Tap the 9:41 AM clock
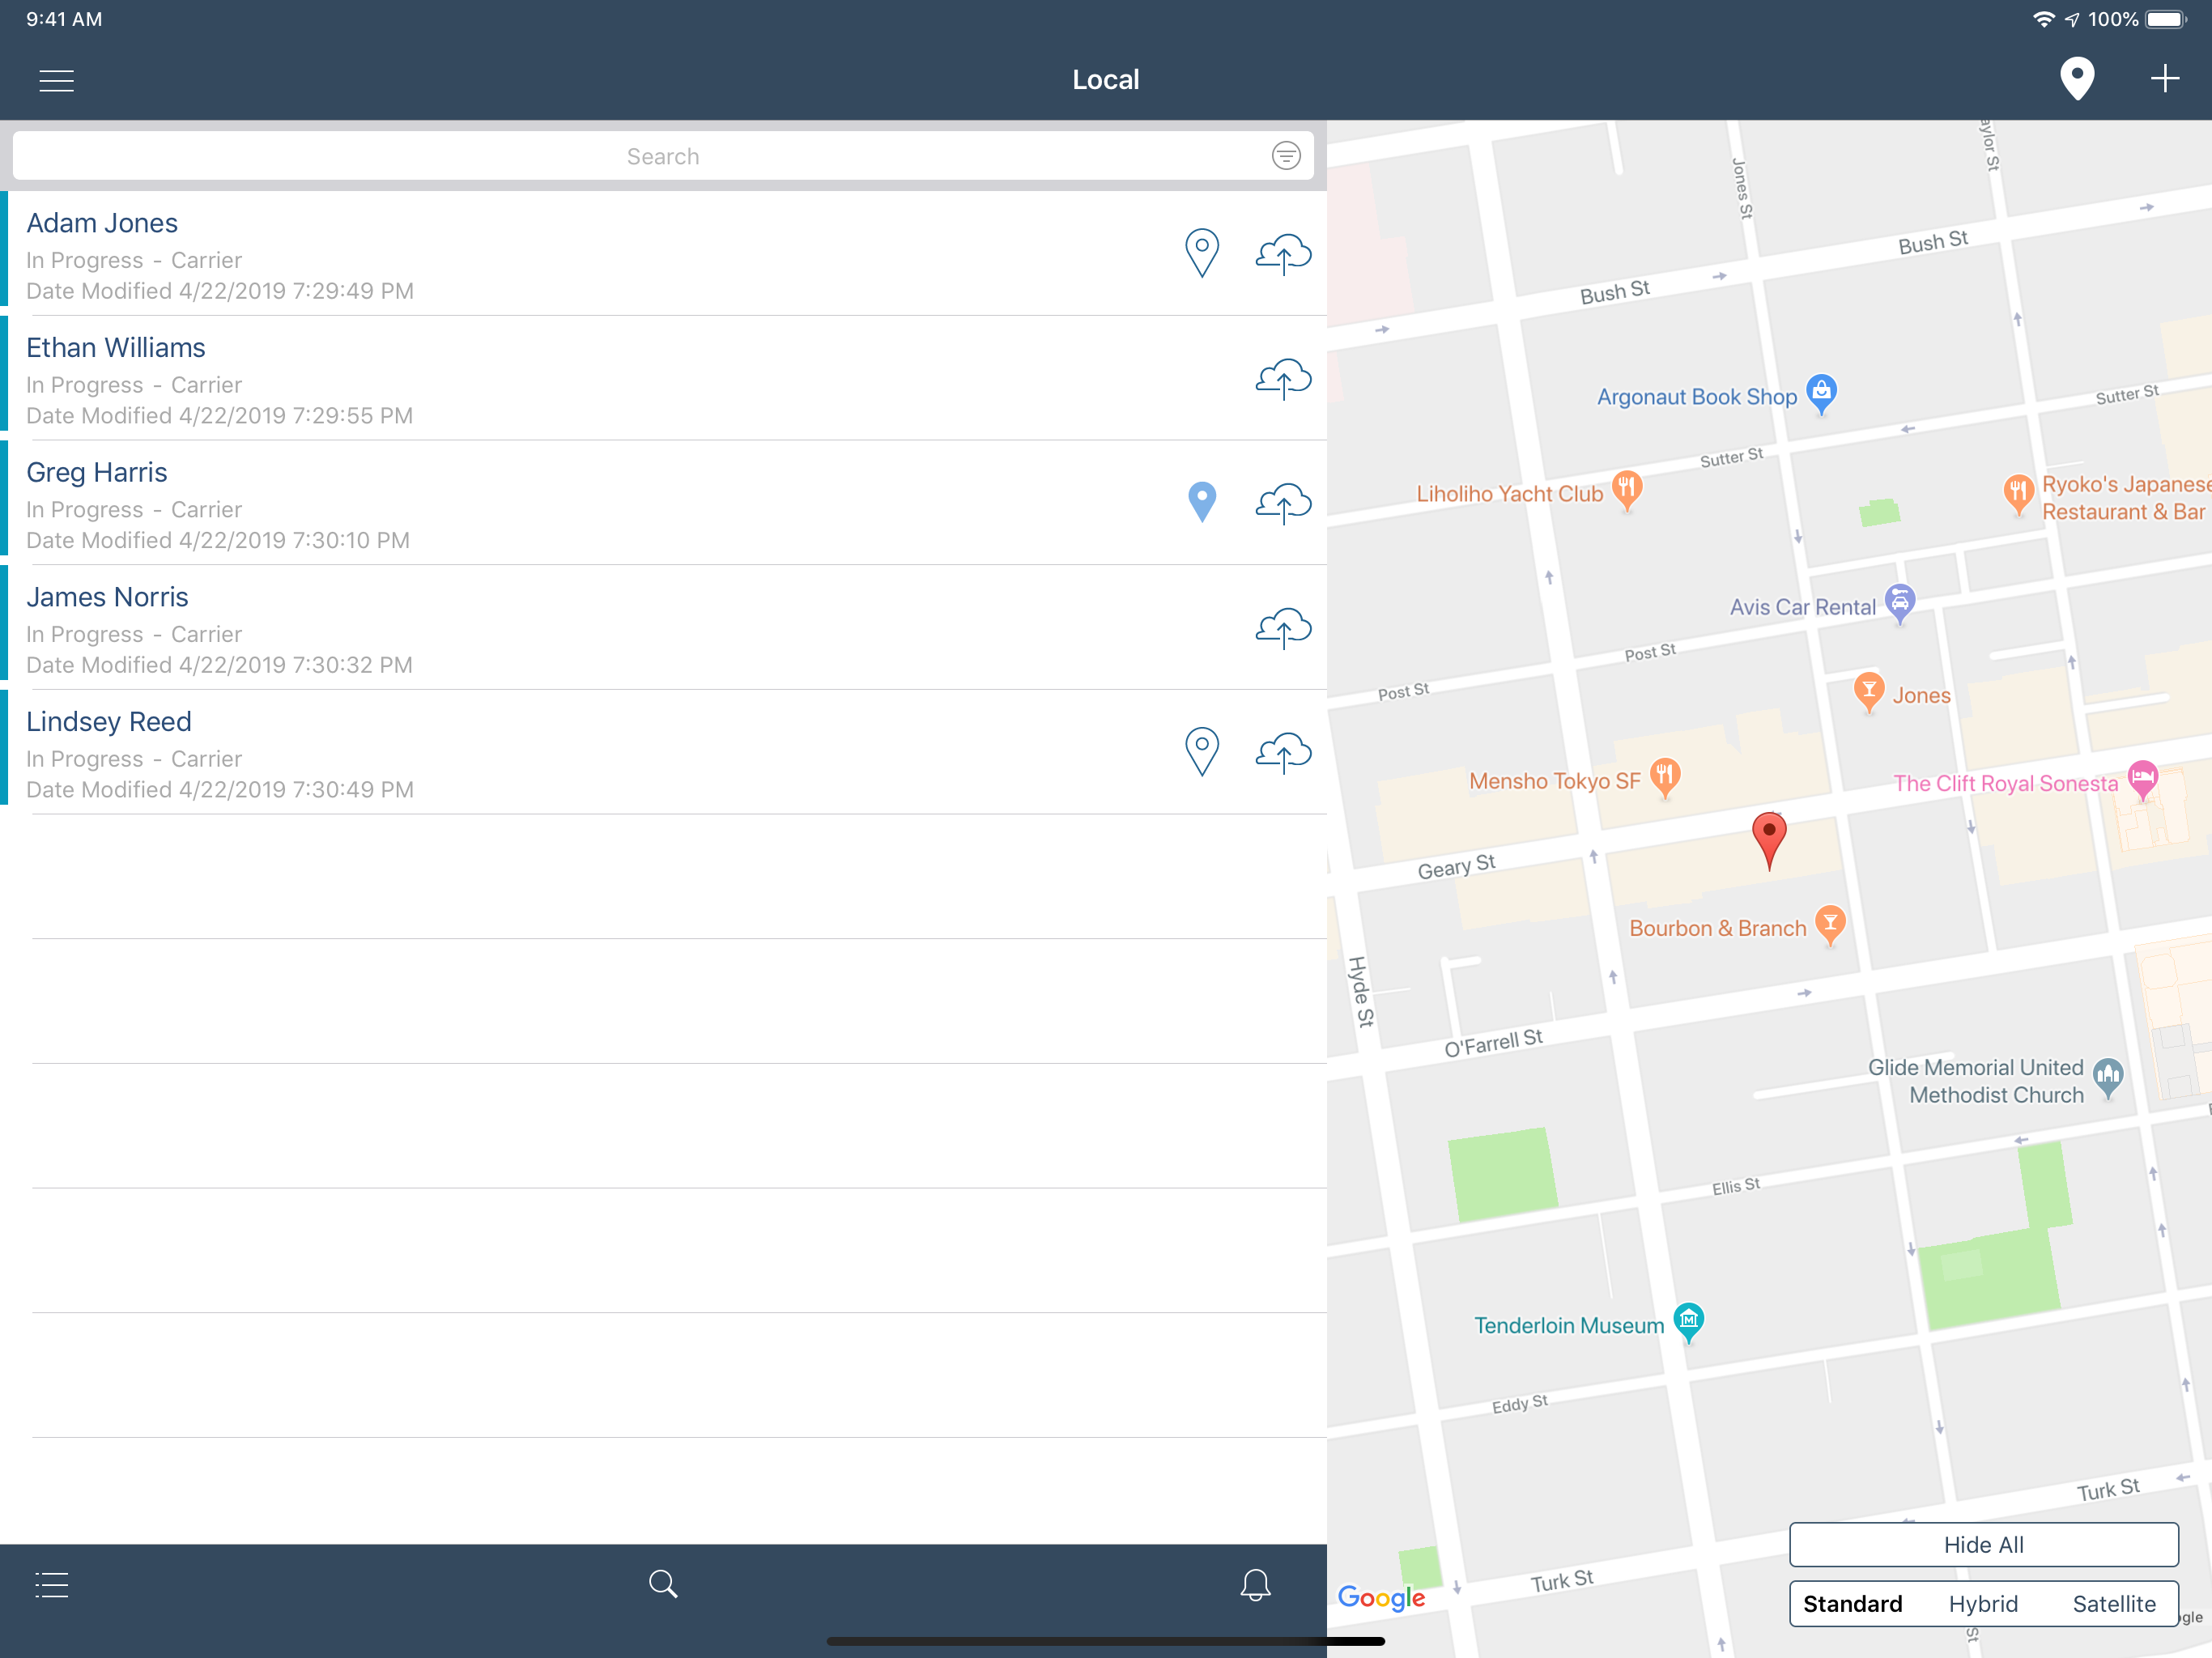 64,19
